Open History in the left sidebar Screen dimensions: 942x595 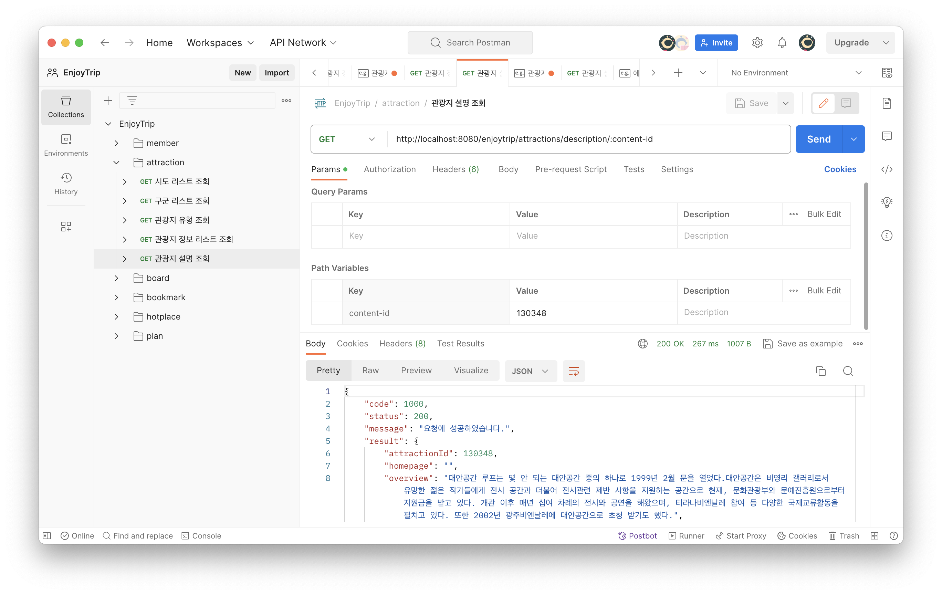66,184
